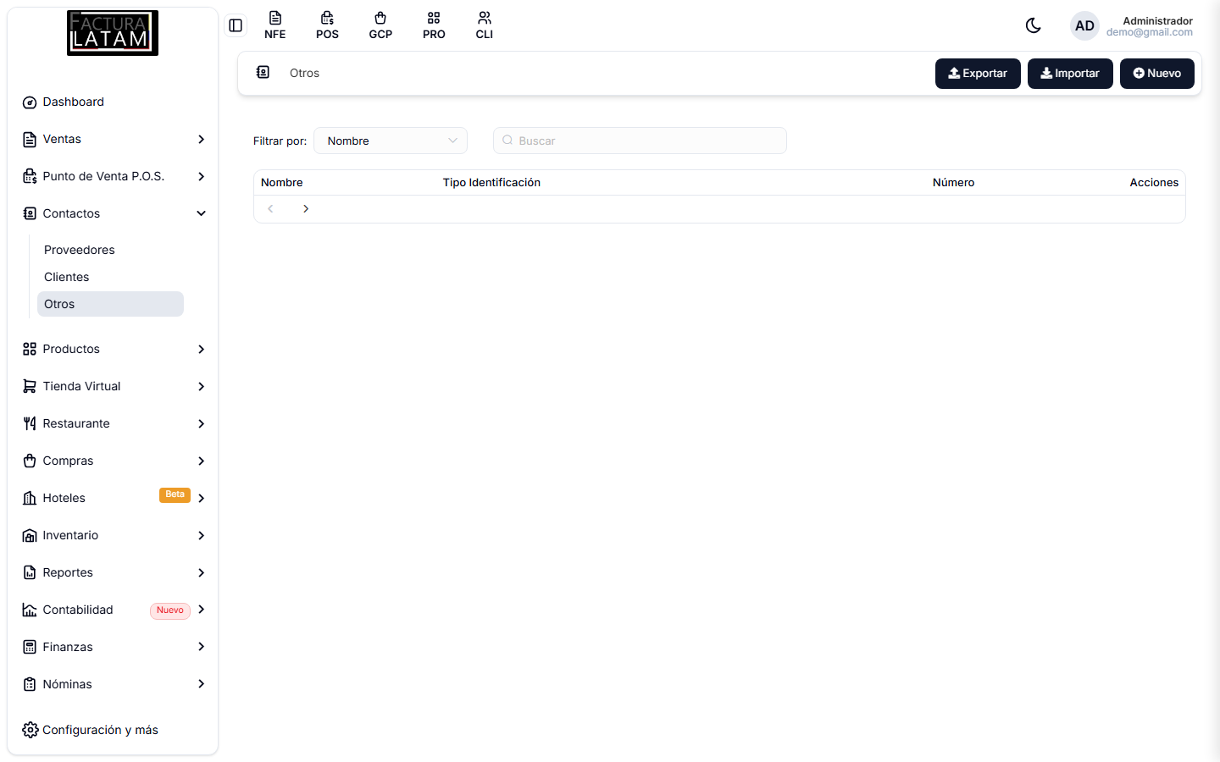
Task: Click the AD user avatar
Action: 1084,26
